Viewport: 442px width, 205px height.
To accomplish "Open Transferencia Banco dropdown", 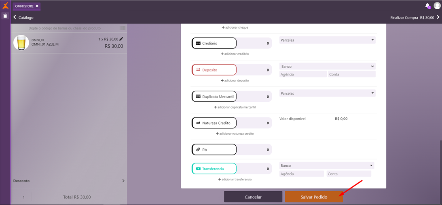I will pos(327,165).
